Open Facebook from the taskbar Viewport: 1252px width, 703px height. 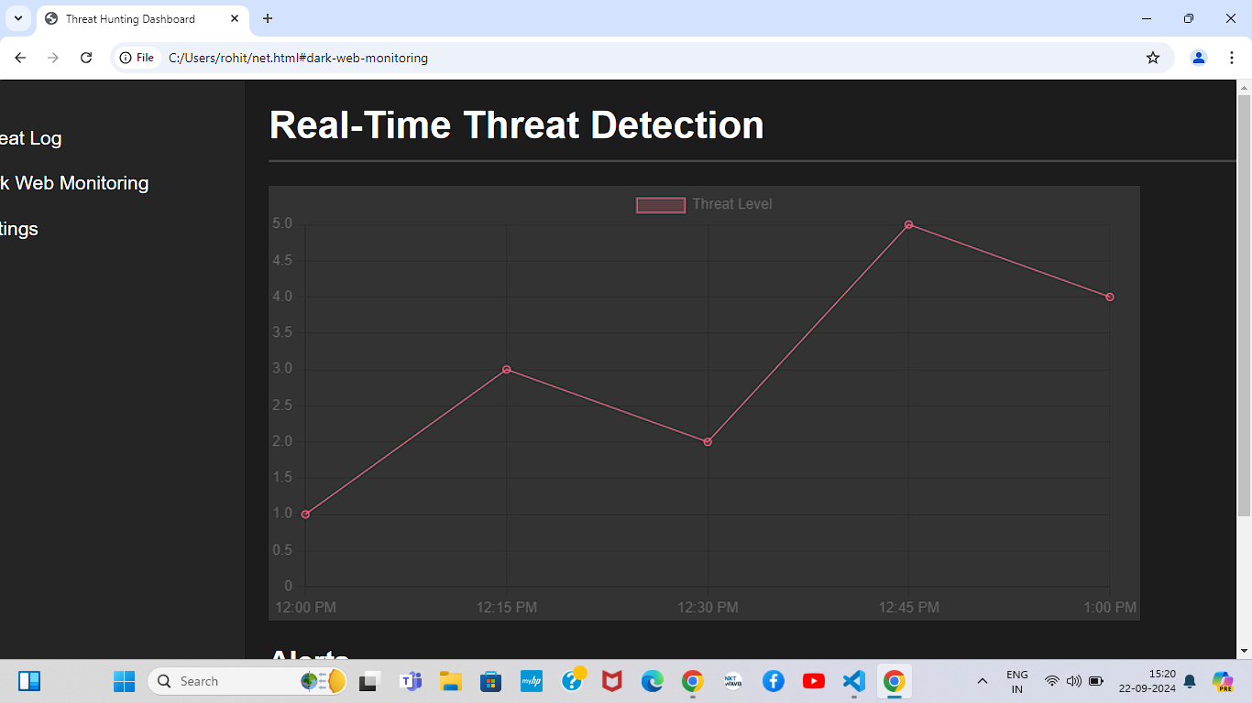point(774,681)
